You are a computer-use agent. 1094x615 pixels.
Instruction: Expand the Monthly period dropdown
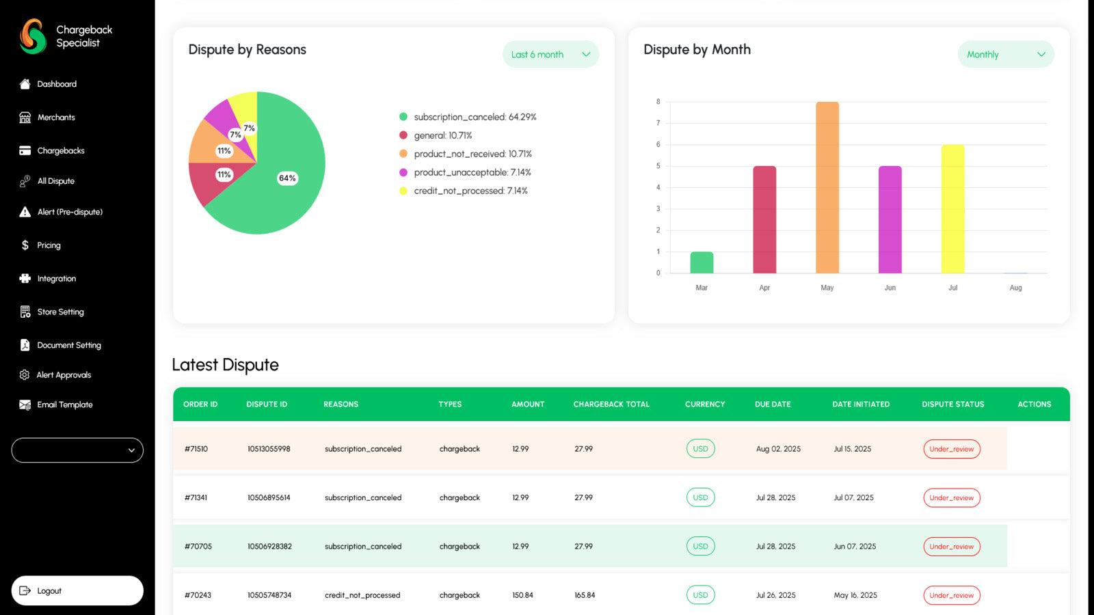pyautogui.click(x=1005, y=55)
